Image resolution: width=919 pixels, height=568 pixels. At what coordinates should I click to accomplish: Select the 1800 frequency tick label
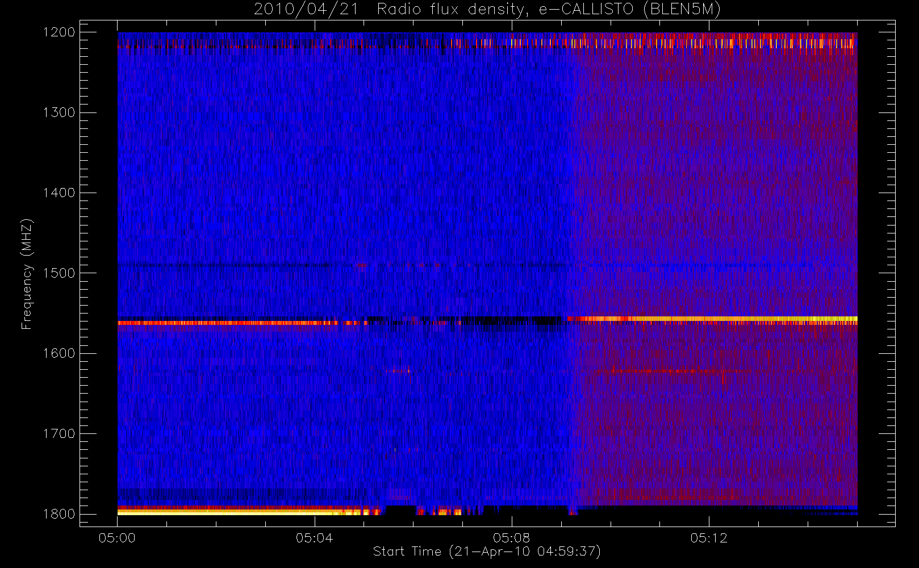[59, 514]
